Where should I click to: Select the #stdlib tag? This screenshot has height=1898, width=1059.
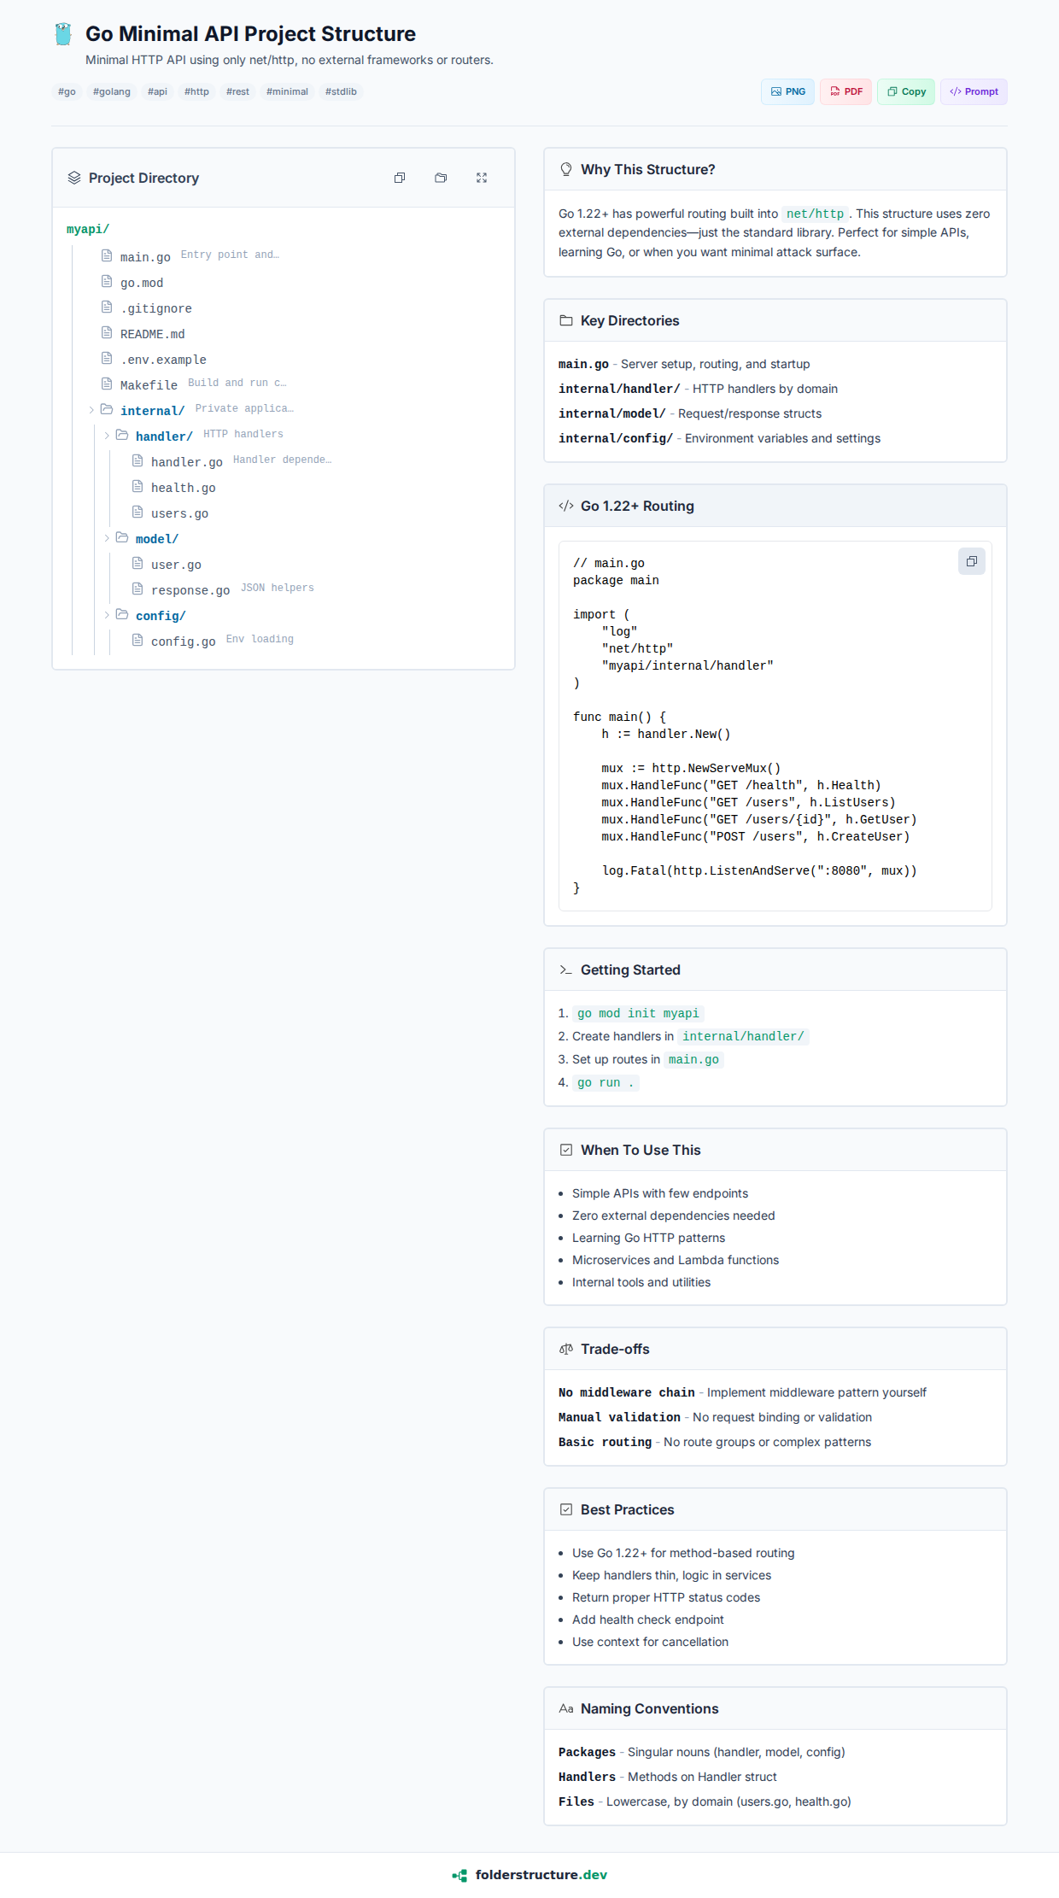pos(341,91)
